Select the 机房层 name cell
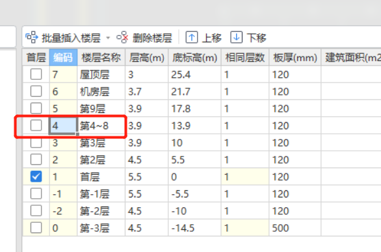The height and width of the screenshot is (252, 381). pos(101,92)
